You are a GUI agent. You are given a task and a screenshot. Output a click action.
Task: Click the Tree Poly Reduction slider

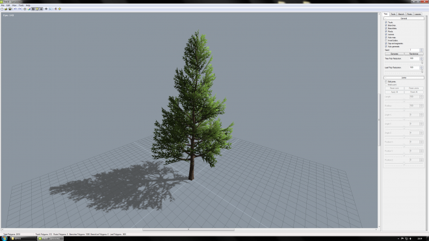click(404, 62)
